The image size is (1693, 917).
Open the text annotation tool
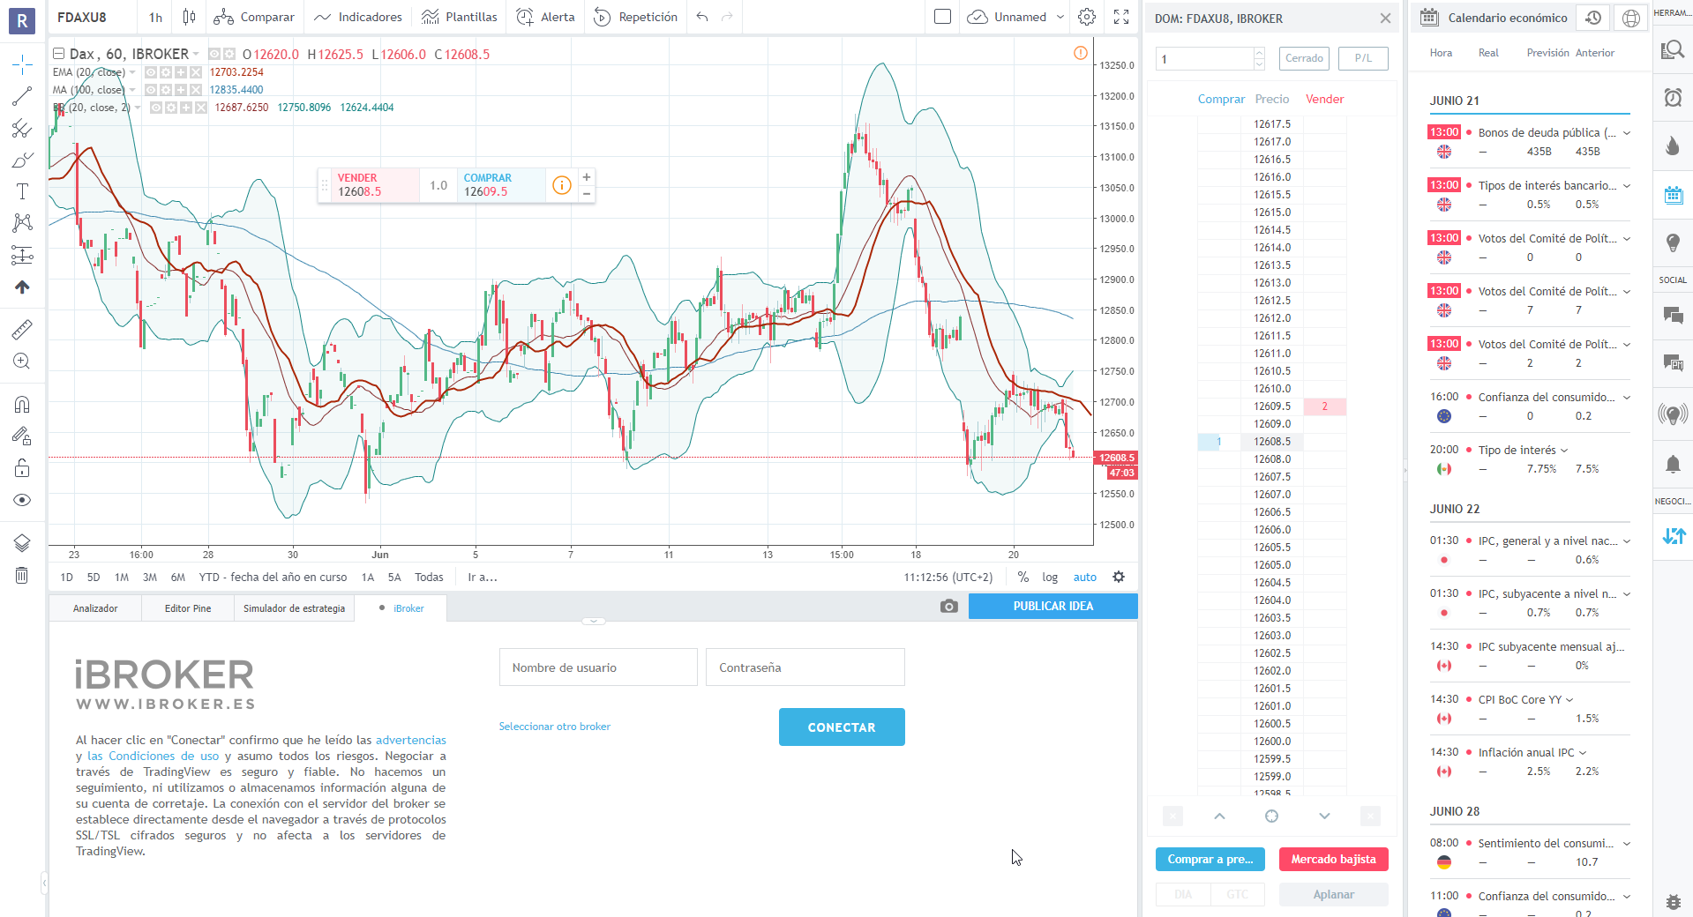[22, 190]
